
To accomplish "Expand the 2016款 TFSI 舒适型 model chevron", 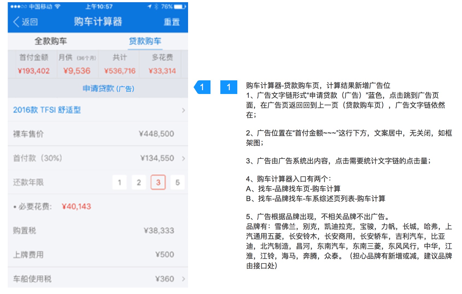I will tap(183, 110).
